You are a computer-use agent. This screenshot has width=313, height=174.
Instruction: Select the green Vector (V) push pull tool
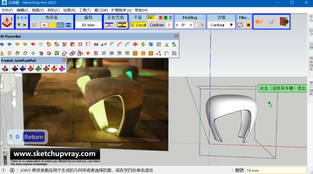[x=39, y=68]
